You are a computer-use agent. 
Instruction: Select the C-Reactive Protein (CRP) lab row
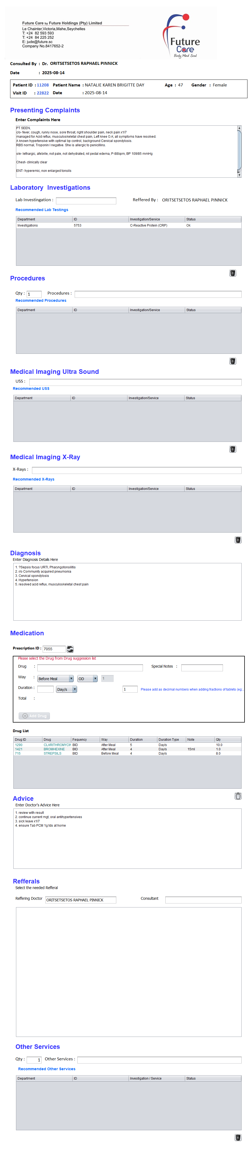point(129,225)
